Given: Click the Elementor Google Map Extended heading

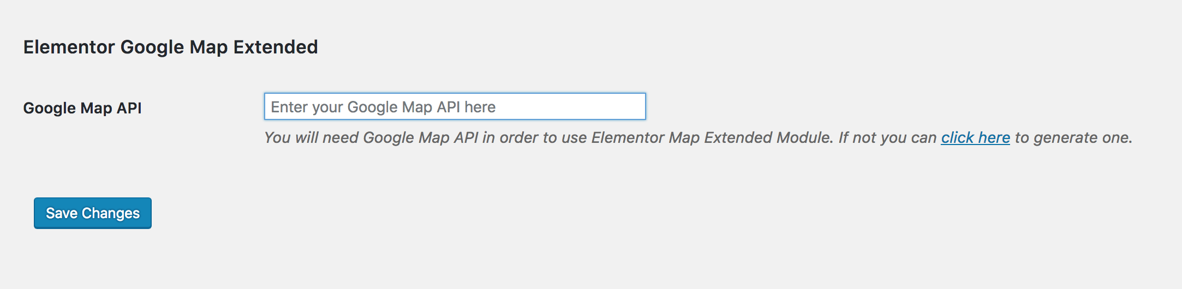Looking at the screenshot, I should click(170, 47).
